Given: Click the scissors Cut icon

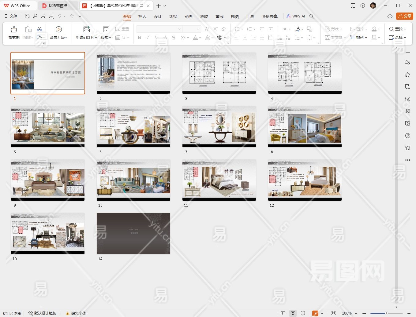Looking at the screenshot, I should pos(39,29).
